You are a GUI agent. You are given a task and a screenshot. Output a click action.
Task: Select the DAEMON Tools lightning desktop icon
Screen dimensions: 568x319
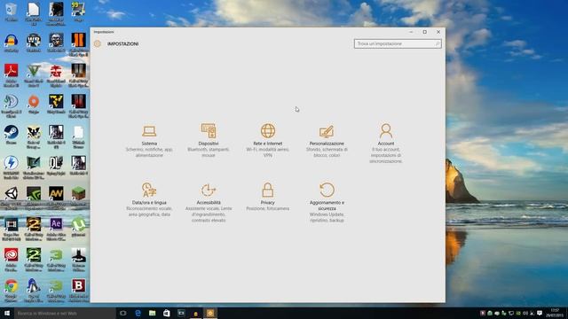pyautogui.click(x=11, y=167)
